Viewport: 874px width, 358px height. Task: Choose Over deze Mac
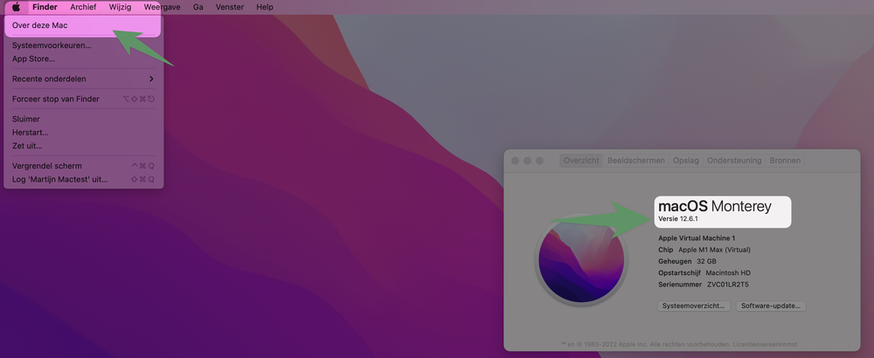(83, 25)
